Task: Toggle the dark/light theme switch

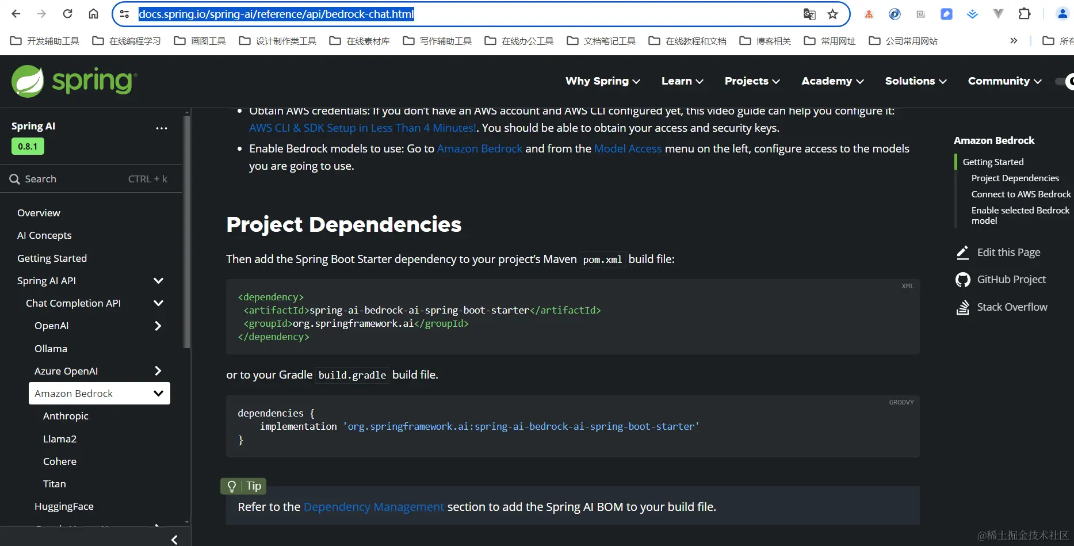Action: point(1065,82)
